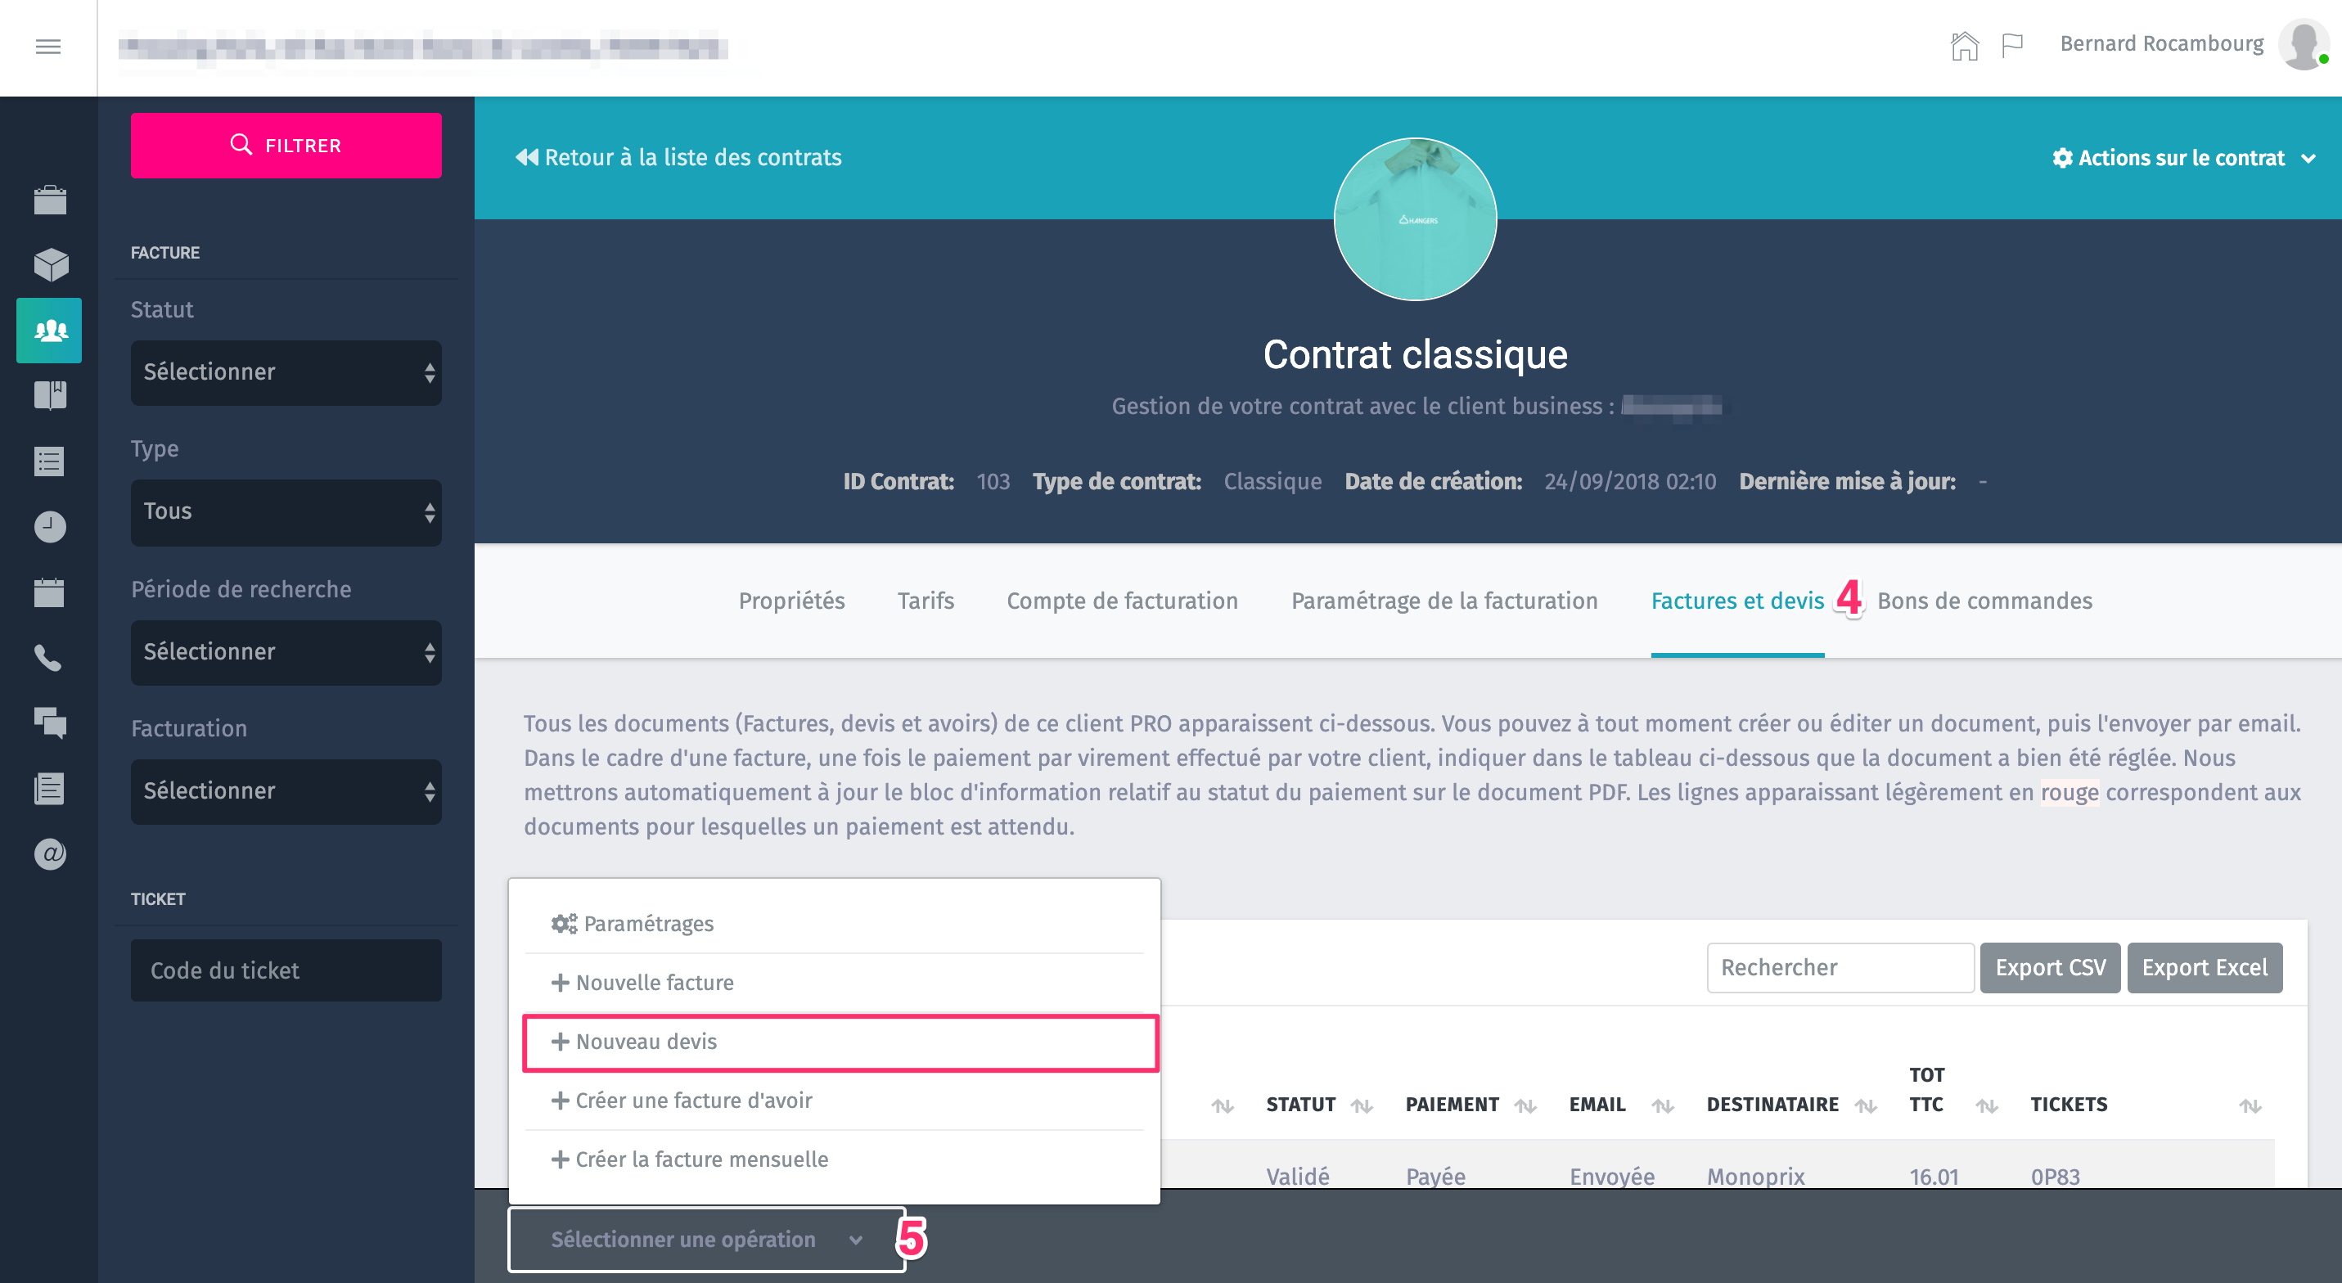Focus the Rechercher search field
The image size is (2342, 1283).
(x=1840, y=967)
